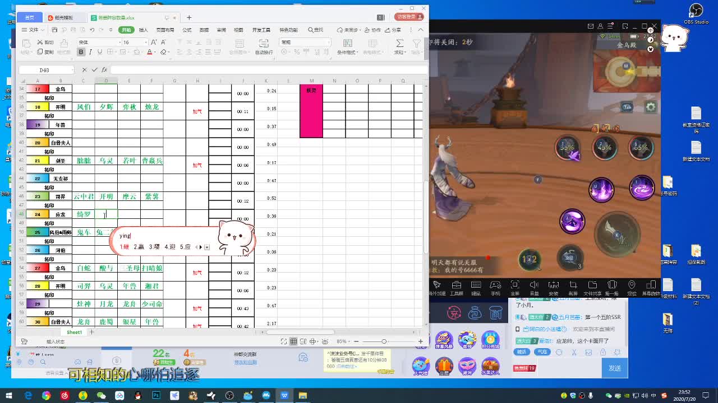Open the font size dropdown showing 16
The height and width of the screenshot is (403, 718).
tap(146, 42)
